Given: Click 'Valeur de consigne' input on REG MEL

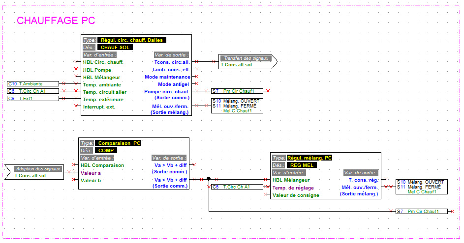Looking at the screenshot, I should 296,195.
